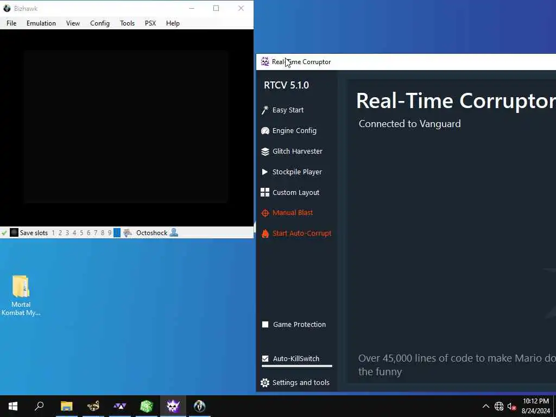The height and width of the screenshot is (417, 556).
Task: Click the Manual Blast crosshair icon
Action: [265, 213]
